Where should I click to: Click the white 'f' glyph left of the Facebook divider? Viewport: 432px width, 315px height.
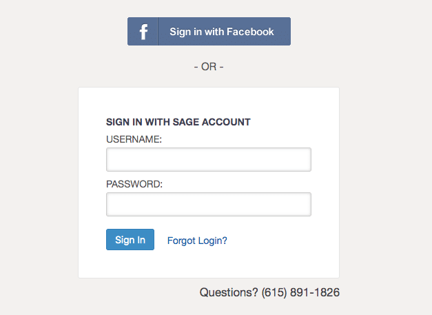point(143,32)
